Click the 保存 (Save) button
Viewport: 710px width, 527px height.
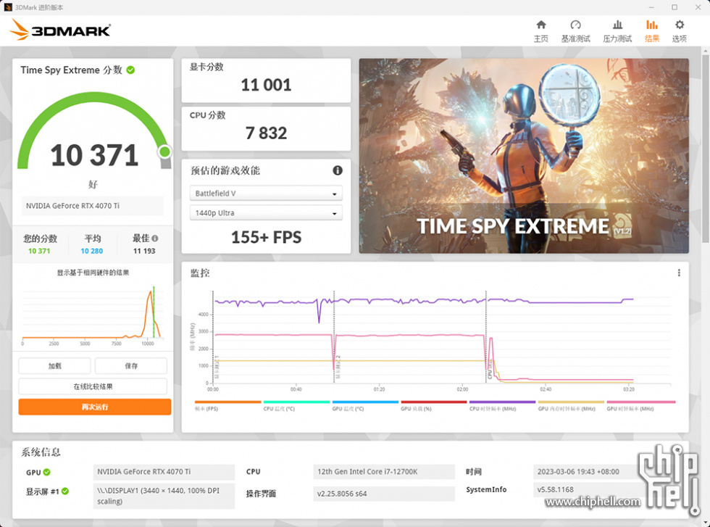tap(131, 365)
